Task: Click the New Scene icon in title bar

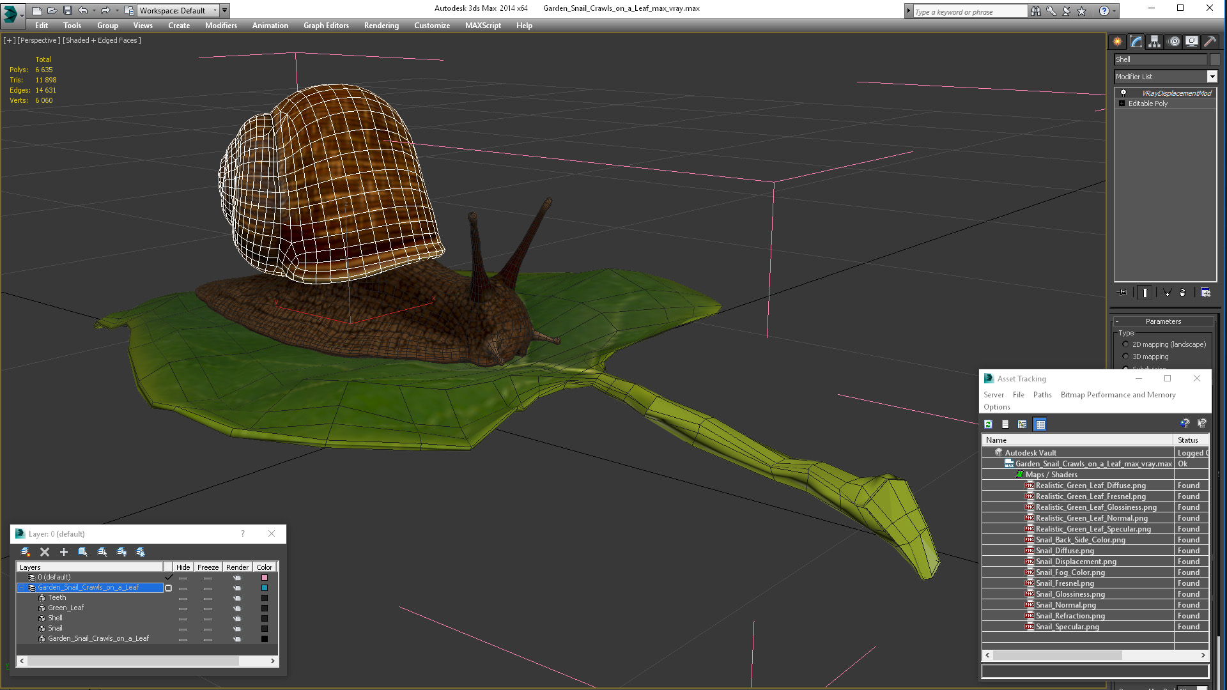Action: pos(37,10)
